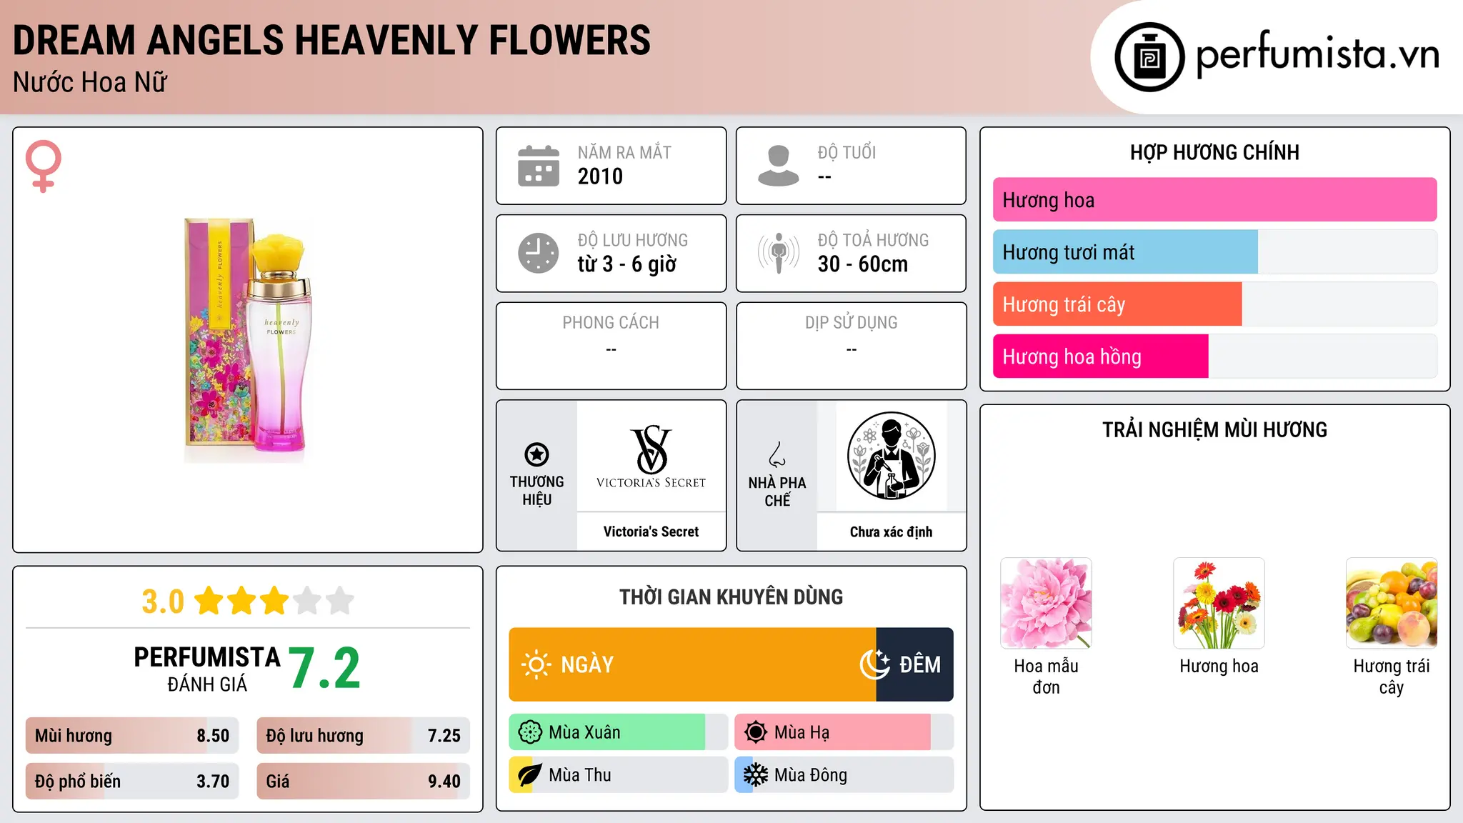
Task: Click the pink female gender symbol
Action: [44, 166]
